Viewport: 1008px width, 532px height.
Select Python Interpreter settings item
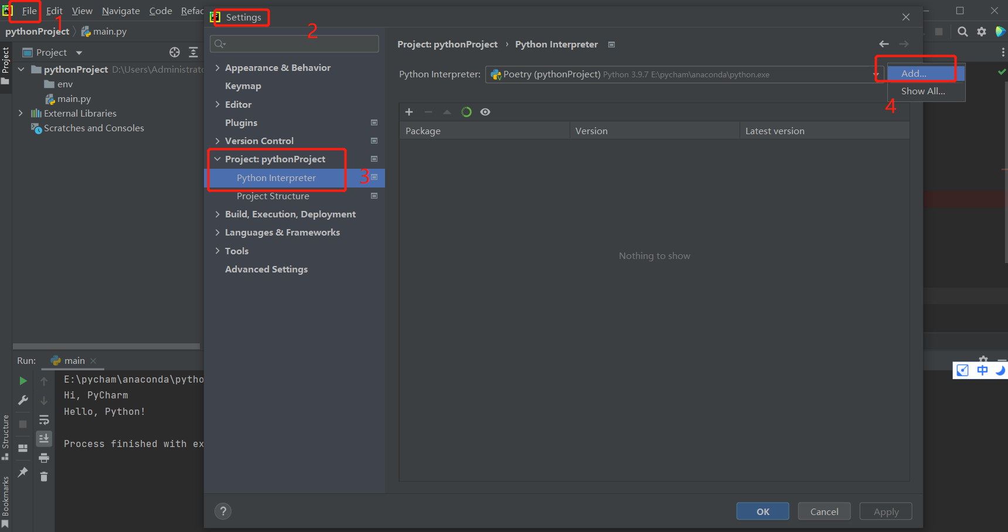click(x=294, y=178)
